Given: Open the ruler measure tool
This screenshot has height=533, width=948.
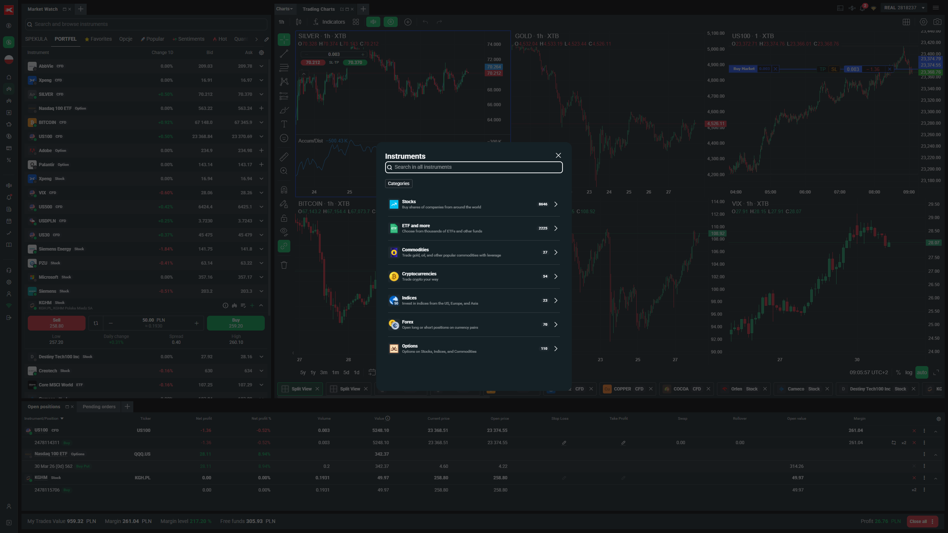Looking at the screenshot, I should [x=284, y=157].
